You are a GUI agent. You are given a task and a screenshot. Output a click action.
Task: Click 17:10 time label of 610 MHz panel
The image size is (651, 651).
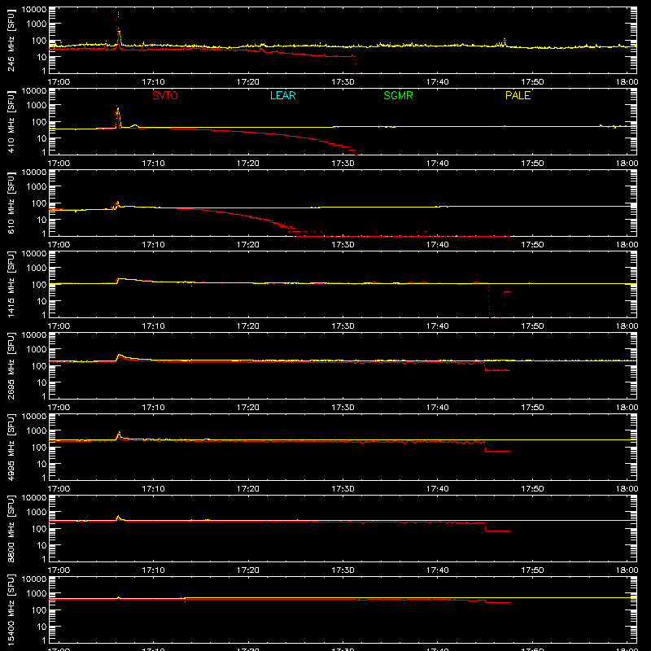click(x=153, y=245)
